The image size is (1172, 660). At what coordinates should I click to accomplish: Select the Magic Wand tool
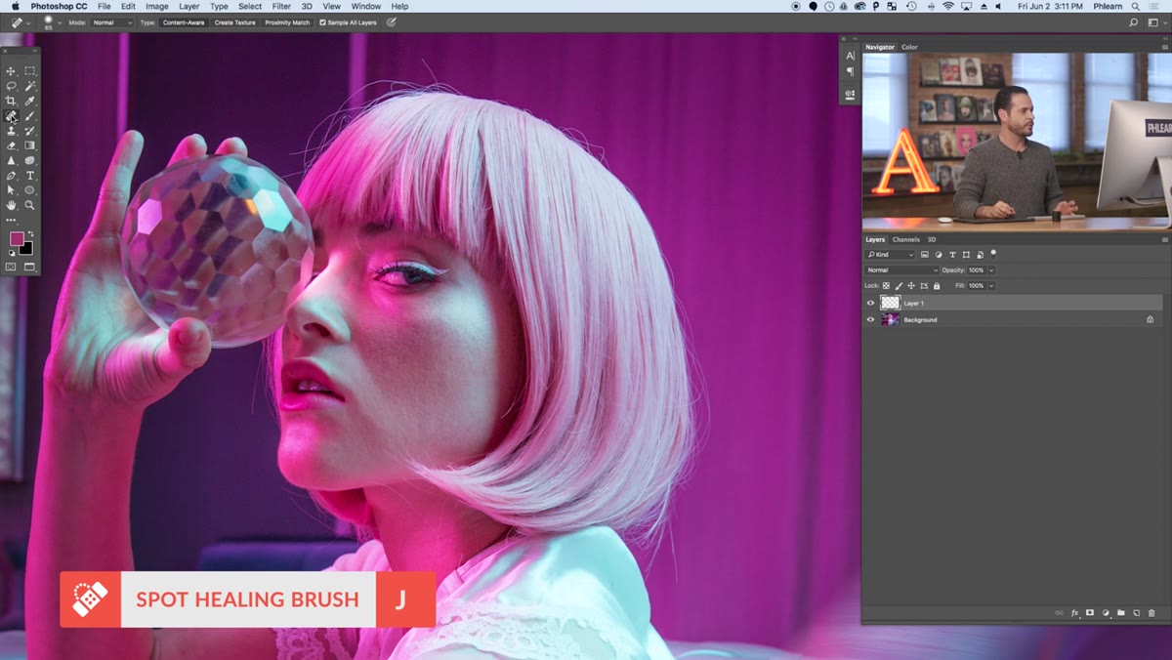pos(30,86)
